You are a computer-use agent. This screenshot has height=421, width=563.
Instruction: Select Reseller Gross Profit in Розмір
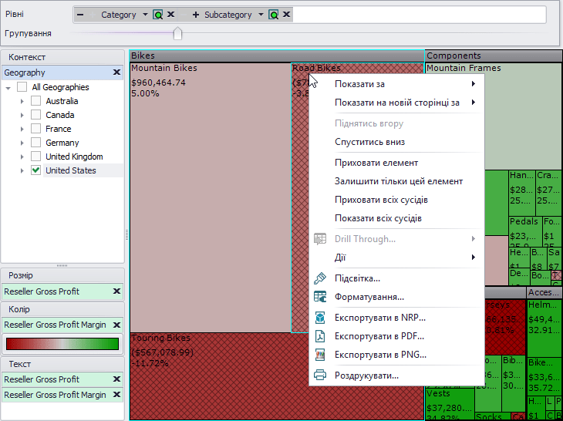pyautogui.click(x=42, y=291)
